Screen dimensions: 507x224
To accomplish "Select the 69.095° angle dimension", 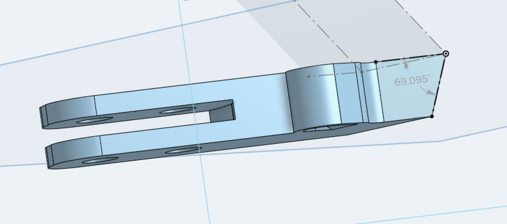I will coord(412,80).
